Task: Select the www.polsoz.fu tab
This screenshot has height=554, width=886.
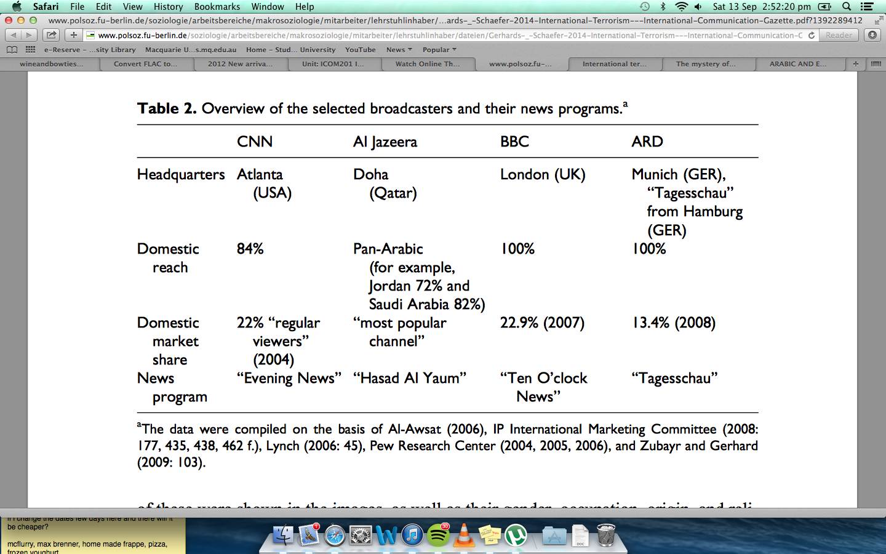Action: click(x=521, y=64)
